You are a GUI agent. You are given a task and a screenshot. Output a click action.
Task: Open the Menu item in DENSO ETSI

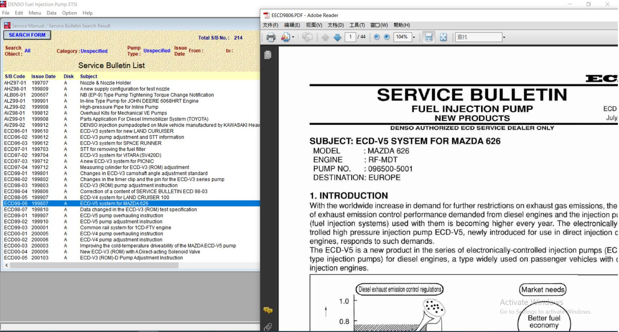pyautogui.click(x=35, y=13)
